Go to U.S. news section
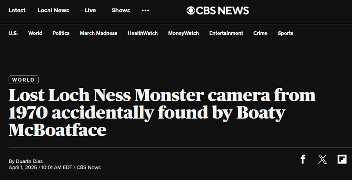This screenshot has height=180, width=352. click(x=13, y=33)
